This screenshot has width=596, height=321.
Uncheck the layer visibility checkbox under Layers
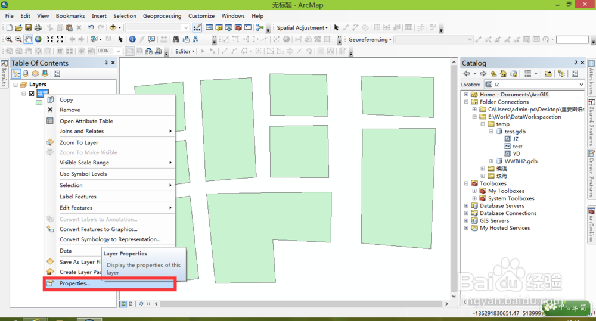32,93
